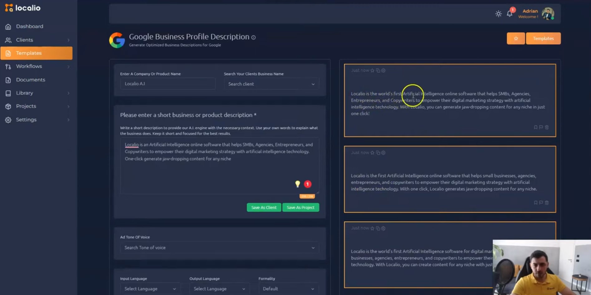Image resolution: width=591 pixels, height=295 pixels.
Task: Click the Google G logo
Action: pyautogui.click(x=117, y=40)
